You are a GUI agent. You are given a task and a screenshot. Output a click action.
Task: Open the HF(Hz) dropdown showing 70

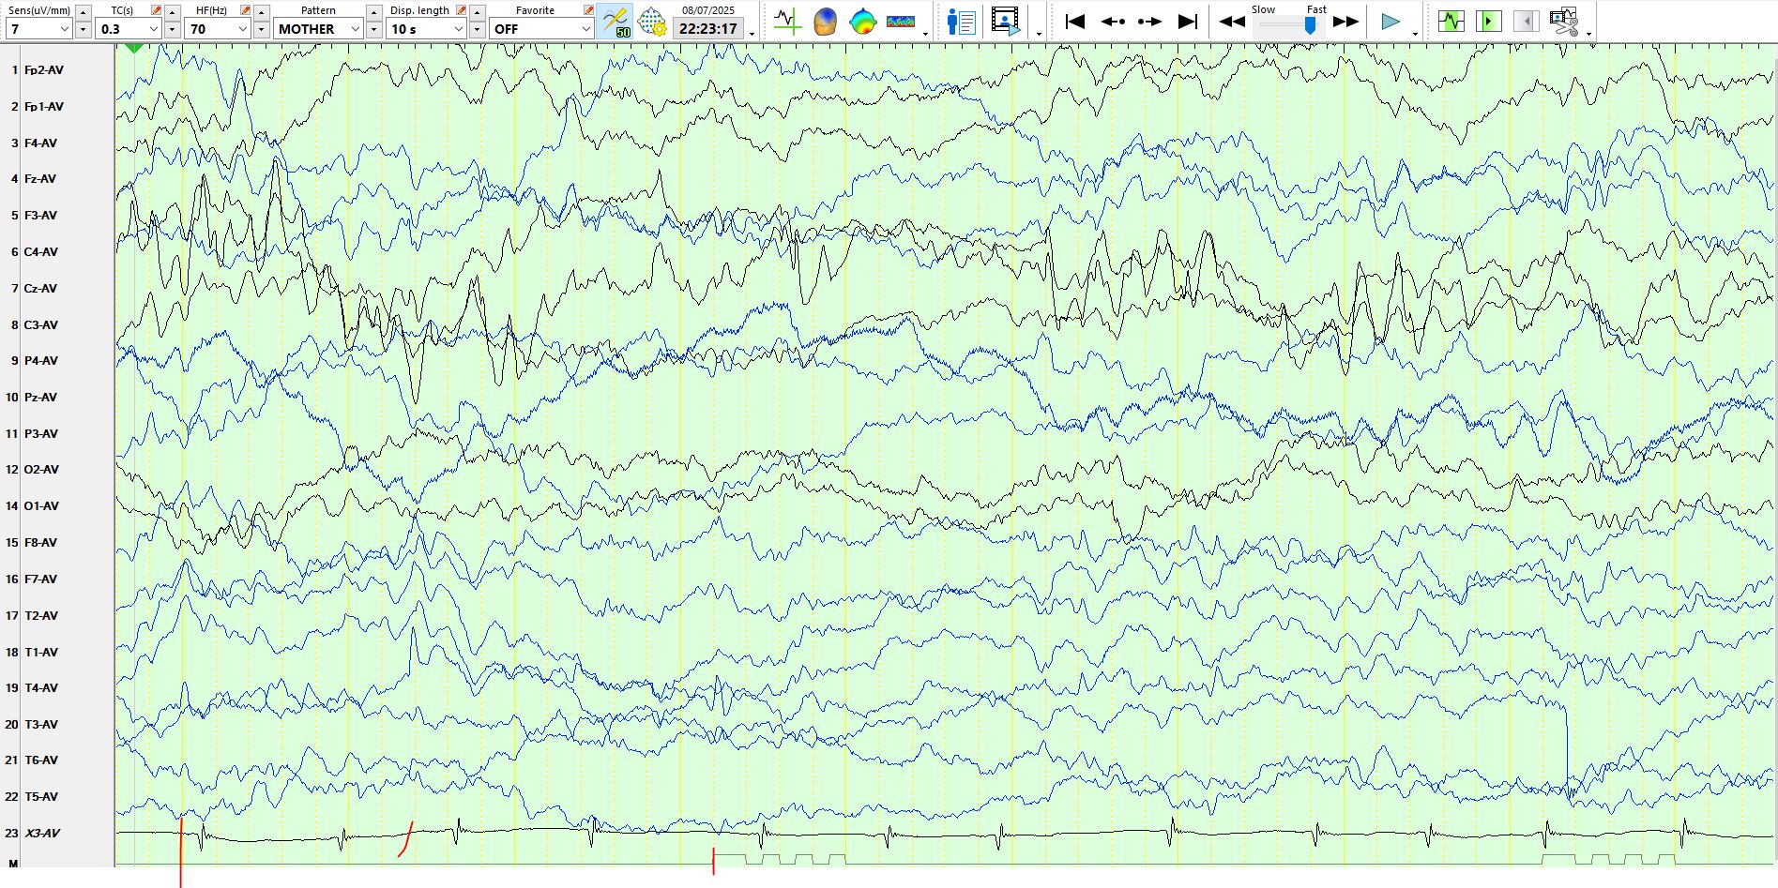click(217, 29)
